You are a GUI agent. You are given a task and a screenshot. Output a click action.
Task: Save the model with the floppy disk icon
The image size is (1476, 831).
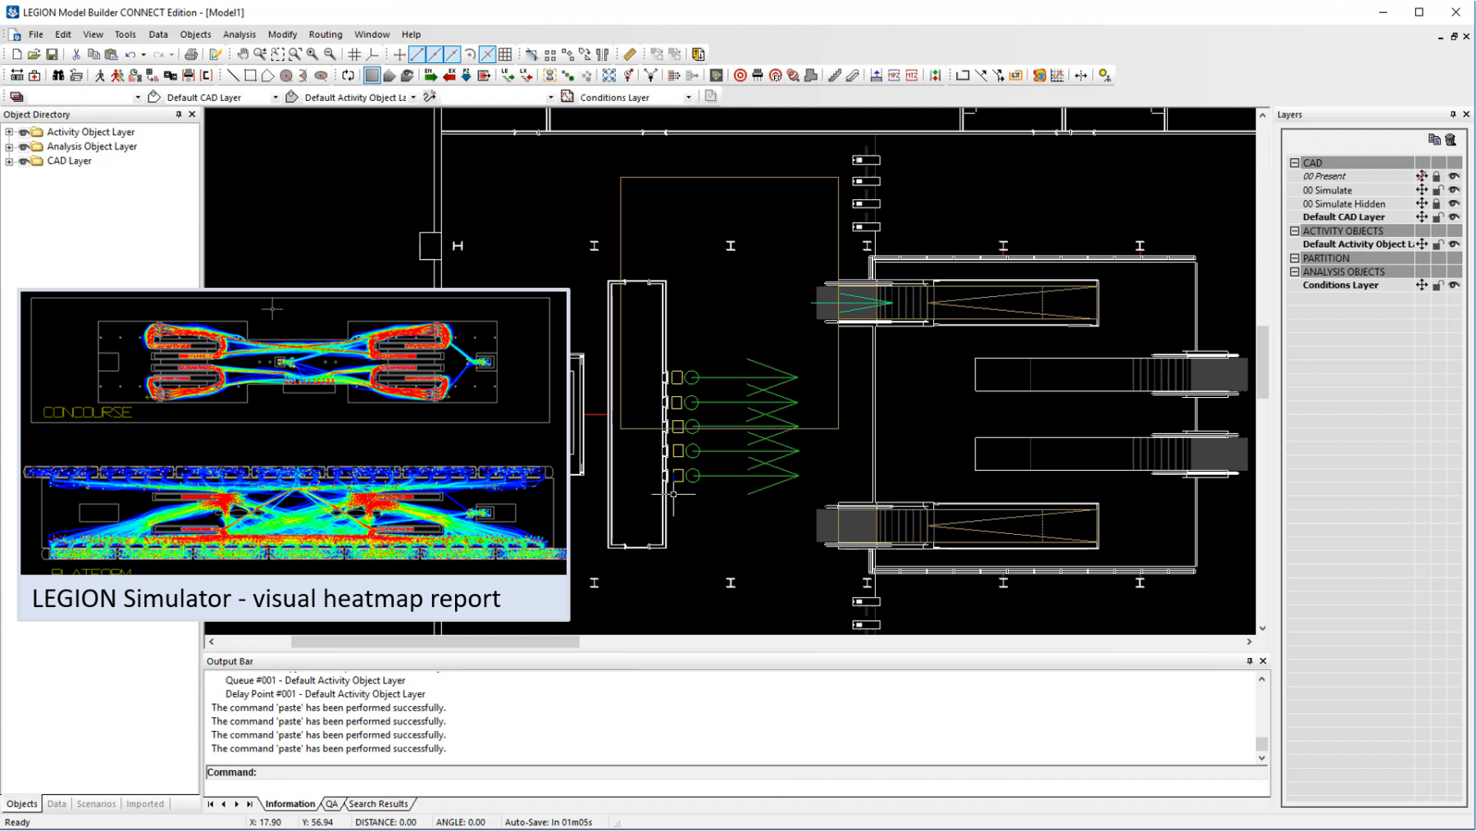(52, 54)
